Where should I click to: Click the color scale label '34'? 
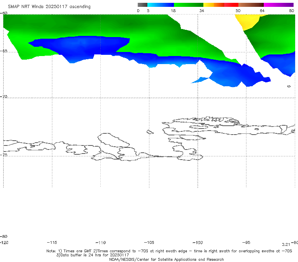tap(202, 10)
